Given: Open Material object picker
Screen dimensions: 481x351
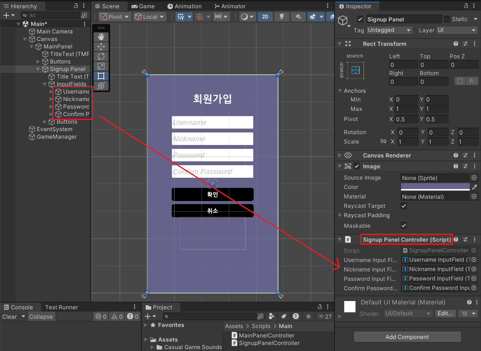Looking at the screenshot, I should pyautogui.click(x=474, y=196).
